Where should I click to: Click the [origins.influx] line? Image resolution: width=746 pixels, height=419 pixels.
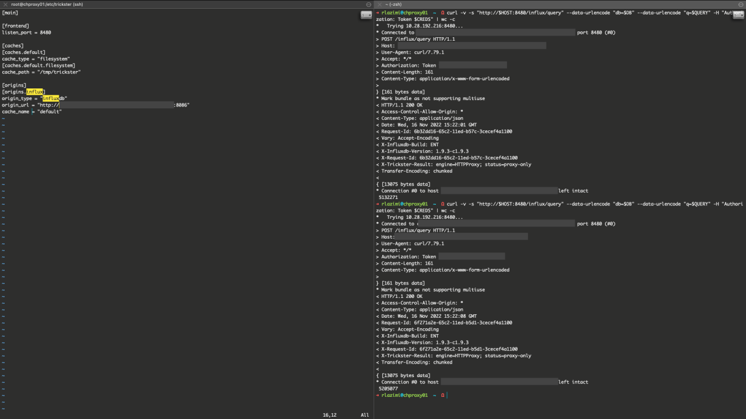coord(23,92)
